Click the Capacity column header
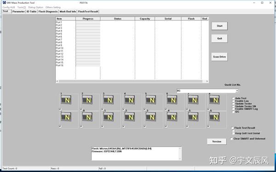 click(145, 19)
